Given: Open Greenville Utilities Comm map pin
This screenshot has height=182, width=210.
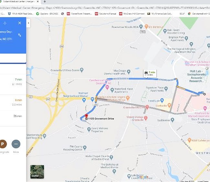Looking at the screenshot, I should 82,70.
